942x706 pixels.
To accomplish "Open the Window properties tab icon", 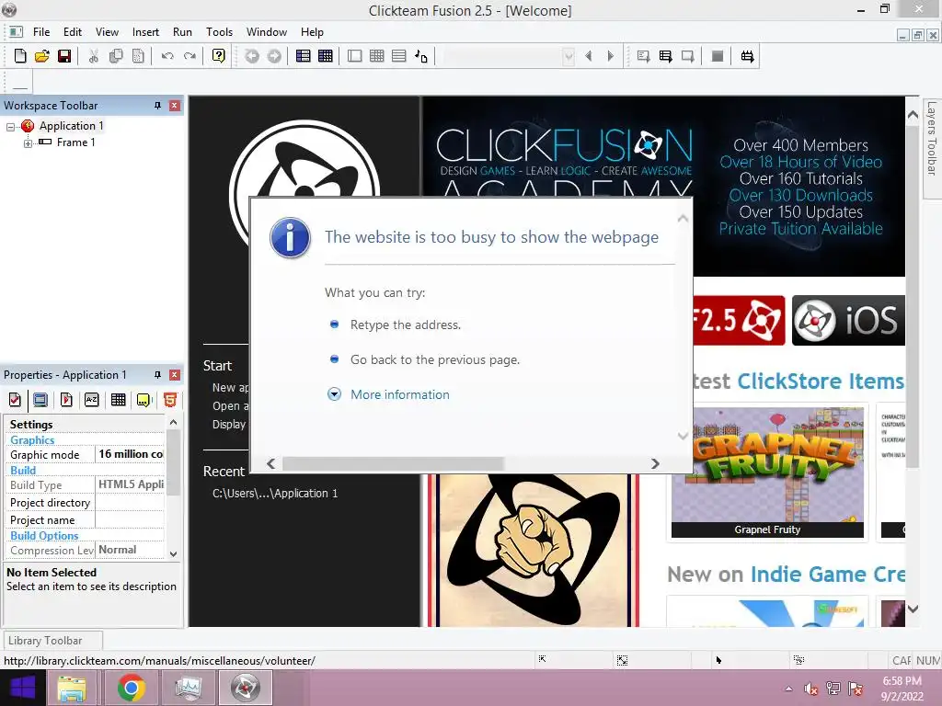I will pyautogui.click(x=40, y=400).
